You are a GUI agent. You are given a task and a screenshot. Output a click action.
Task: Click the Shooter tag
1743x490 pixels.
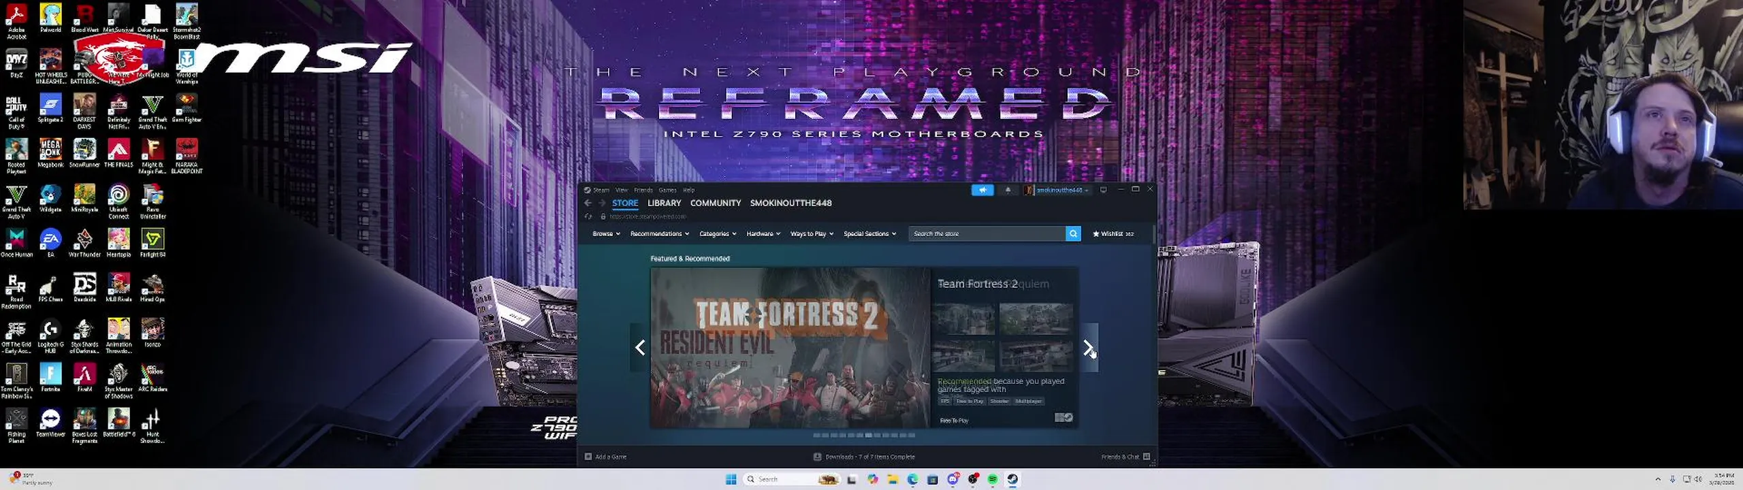[999, 401]
